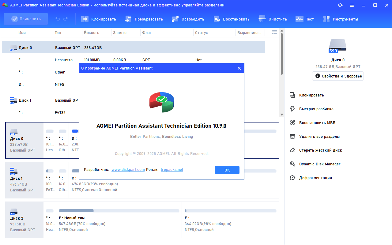Sort by the Флаг column header
The height and width of the screenshot is (245, 392).
(x=147, y=32)
